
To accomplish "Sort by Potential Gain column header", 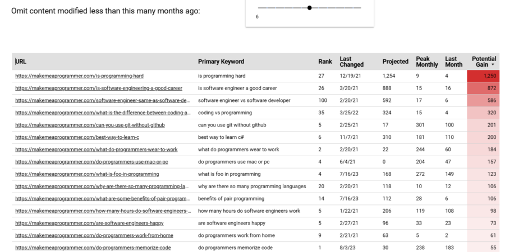I will pos(483,62).
